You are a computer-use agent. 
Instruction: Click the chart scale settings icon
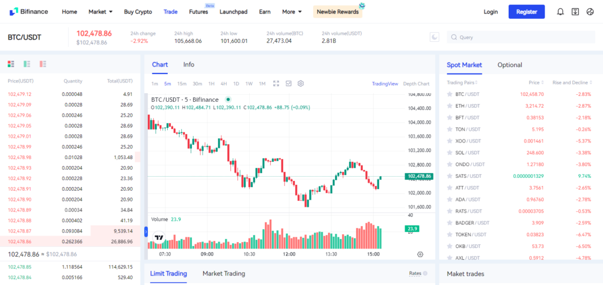point(420,254)
